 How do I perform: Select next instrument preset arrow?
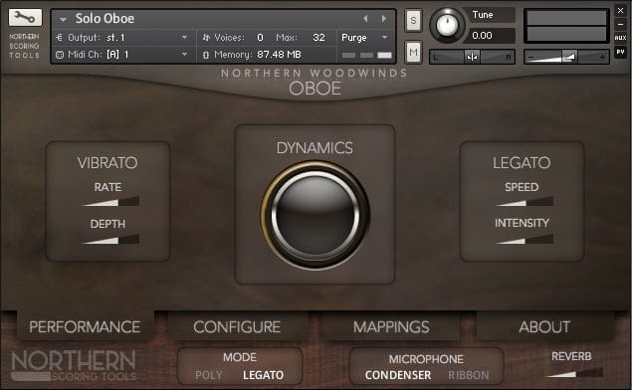[384, 19]
